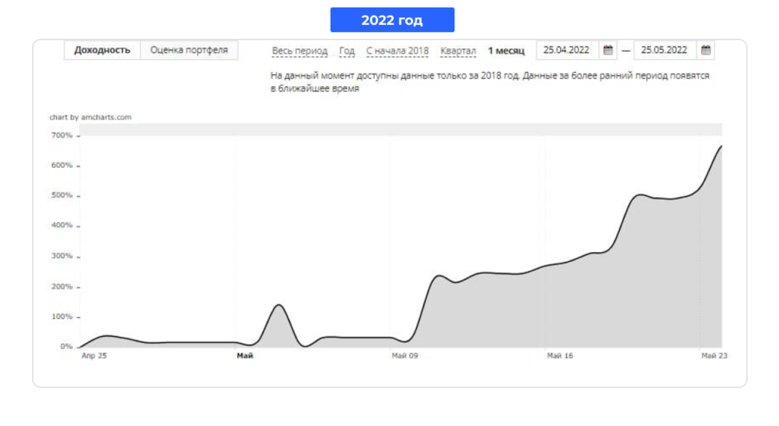The height and width of the screenshot is (426, 779).
Task: Click the gray band atop the chart
Action: (x=401, y=130)
